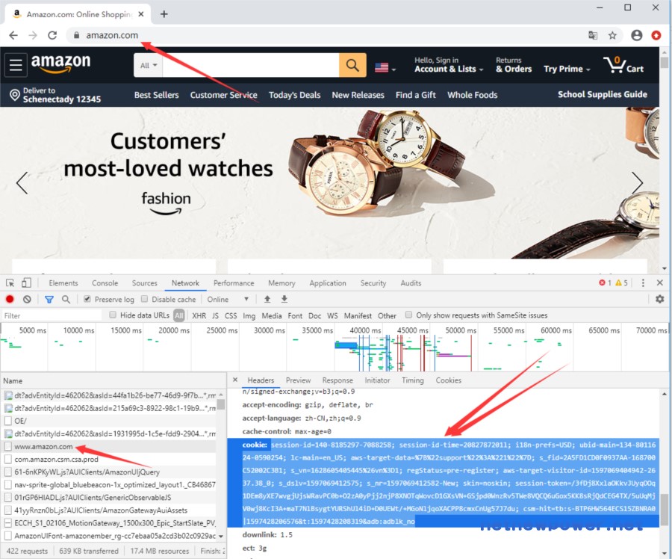
Task: Switch to the Performance tab
Action: click(x=234, y=283)
